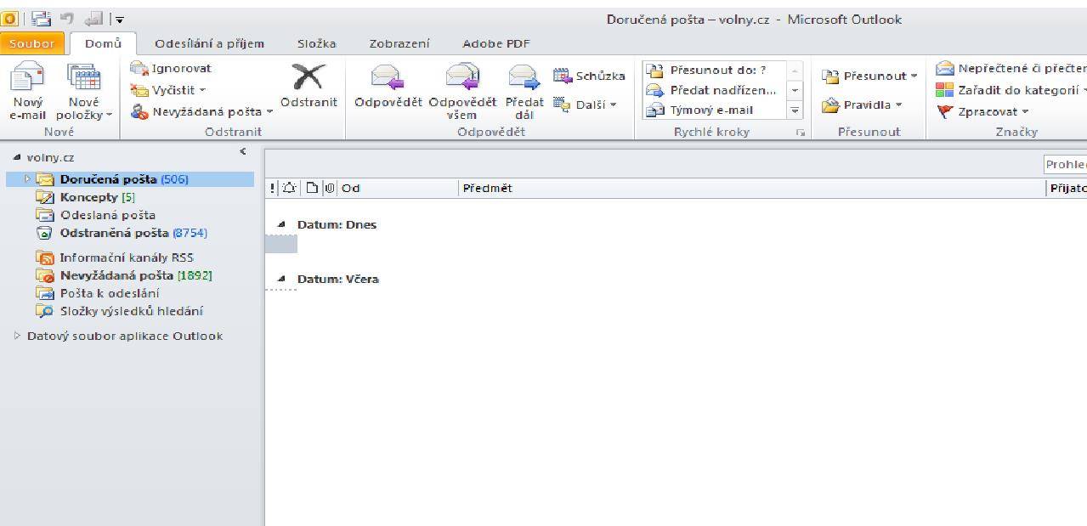
Task: Click the Ignorovat button
Action: (171, 69)
